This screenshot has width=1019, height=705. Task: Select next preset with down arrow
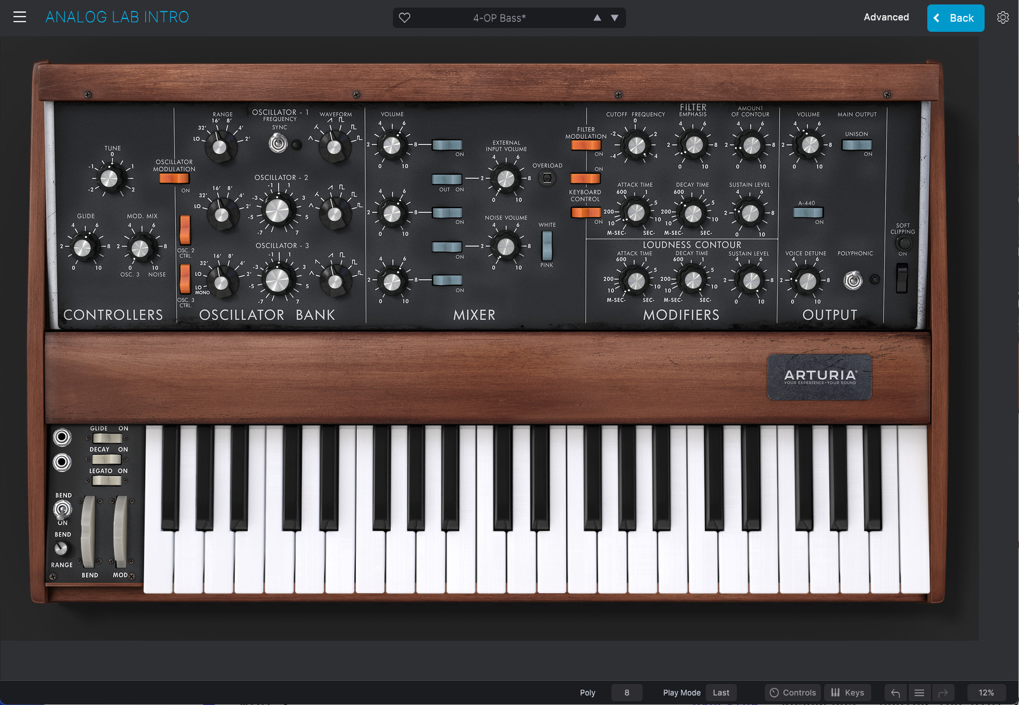pyautogui.click(x=615, y=18)
